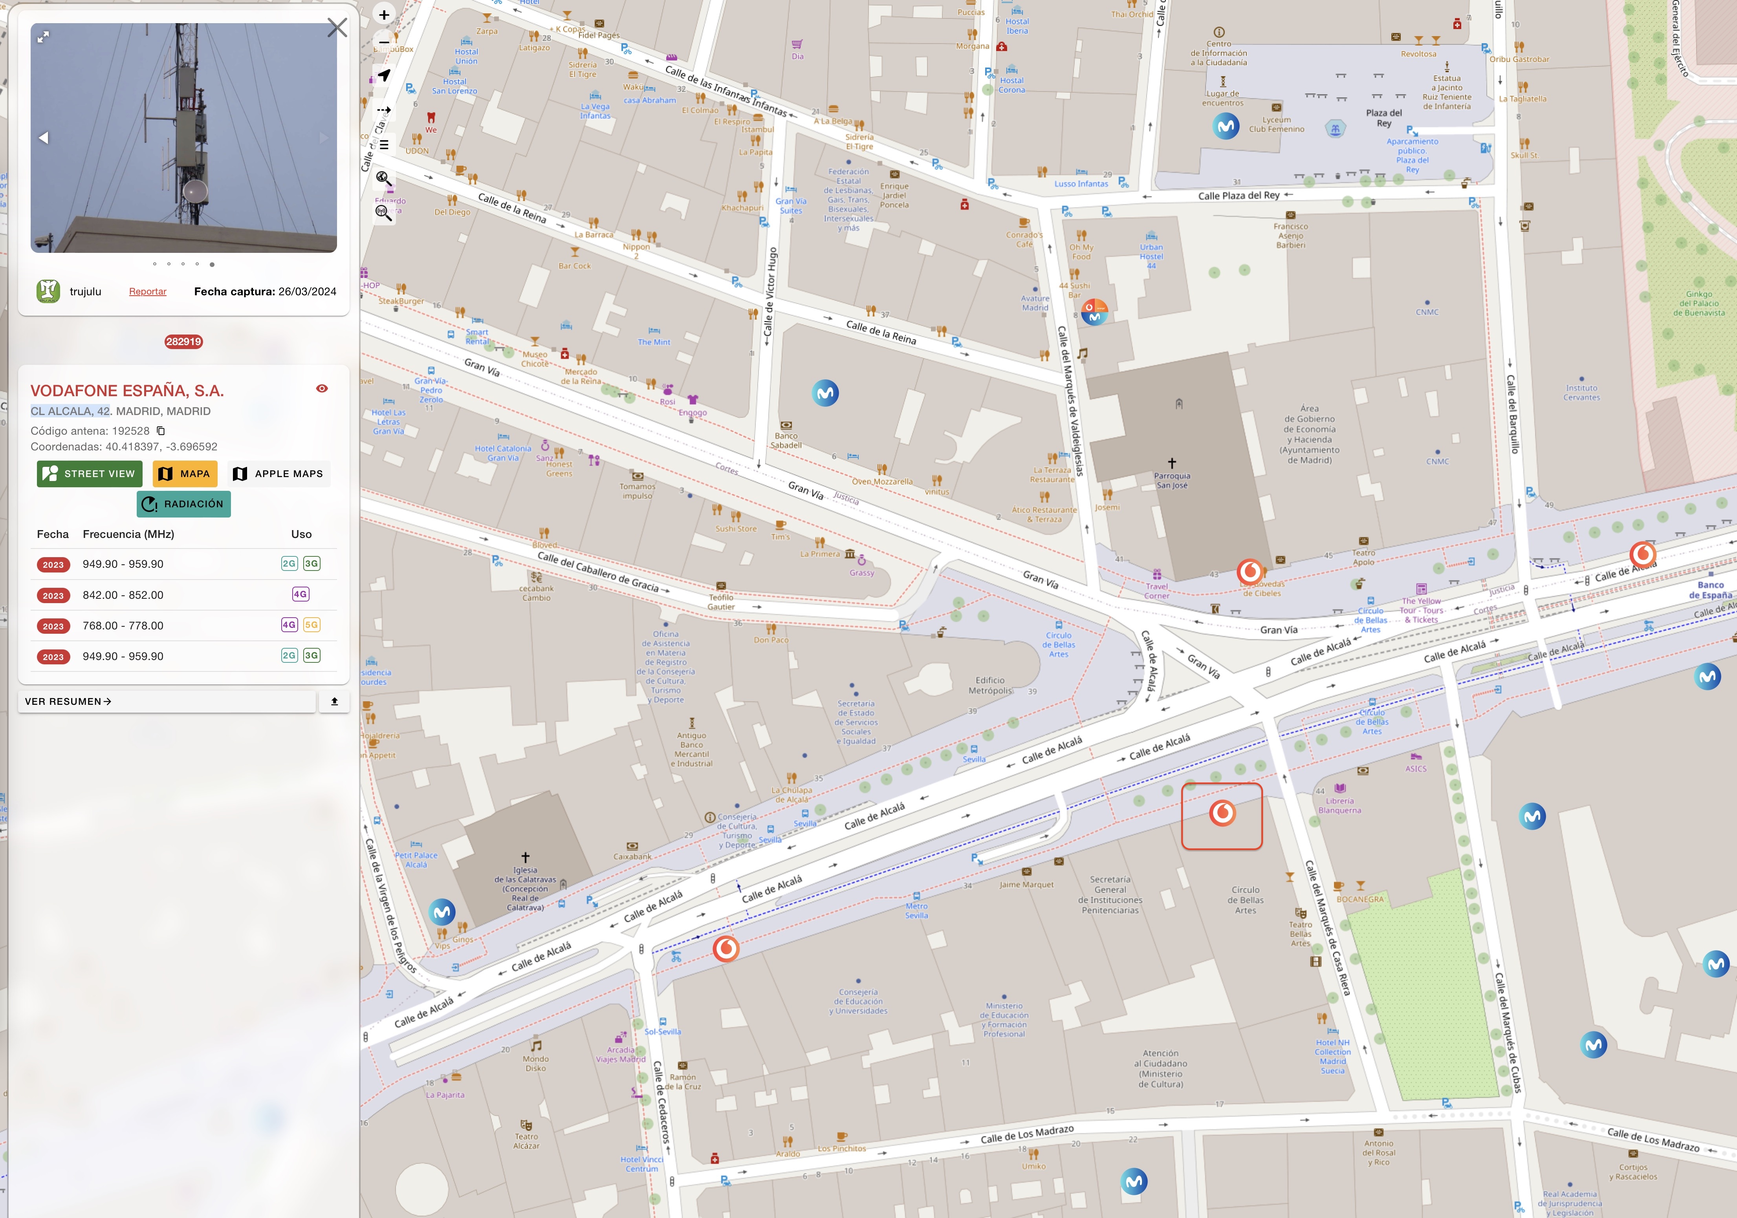Copy the antenna code 192528

(x=161, y=431)
